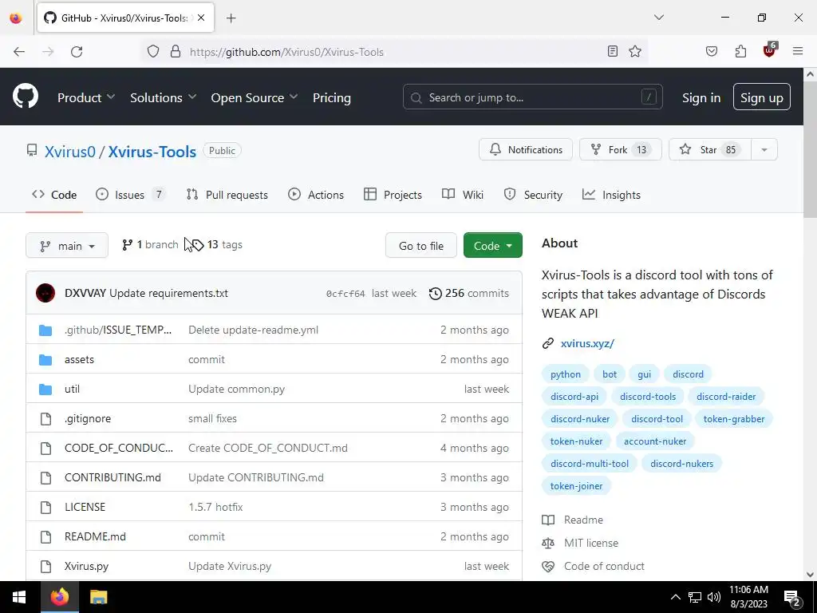Open Firefox hamburger application menu
Image resolution: width=817 pixels, height=613 pixels.
tap(798, 51)
